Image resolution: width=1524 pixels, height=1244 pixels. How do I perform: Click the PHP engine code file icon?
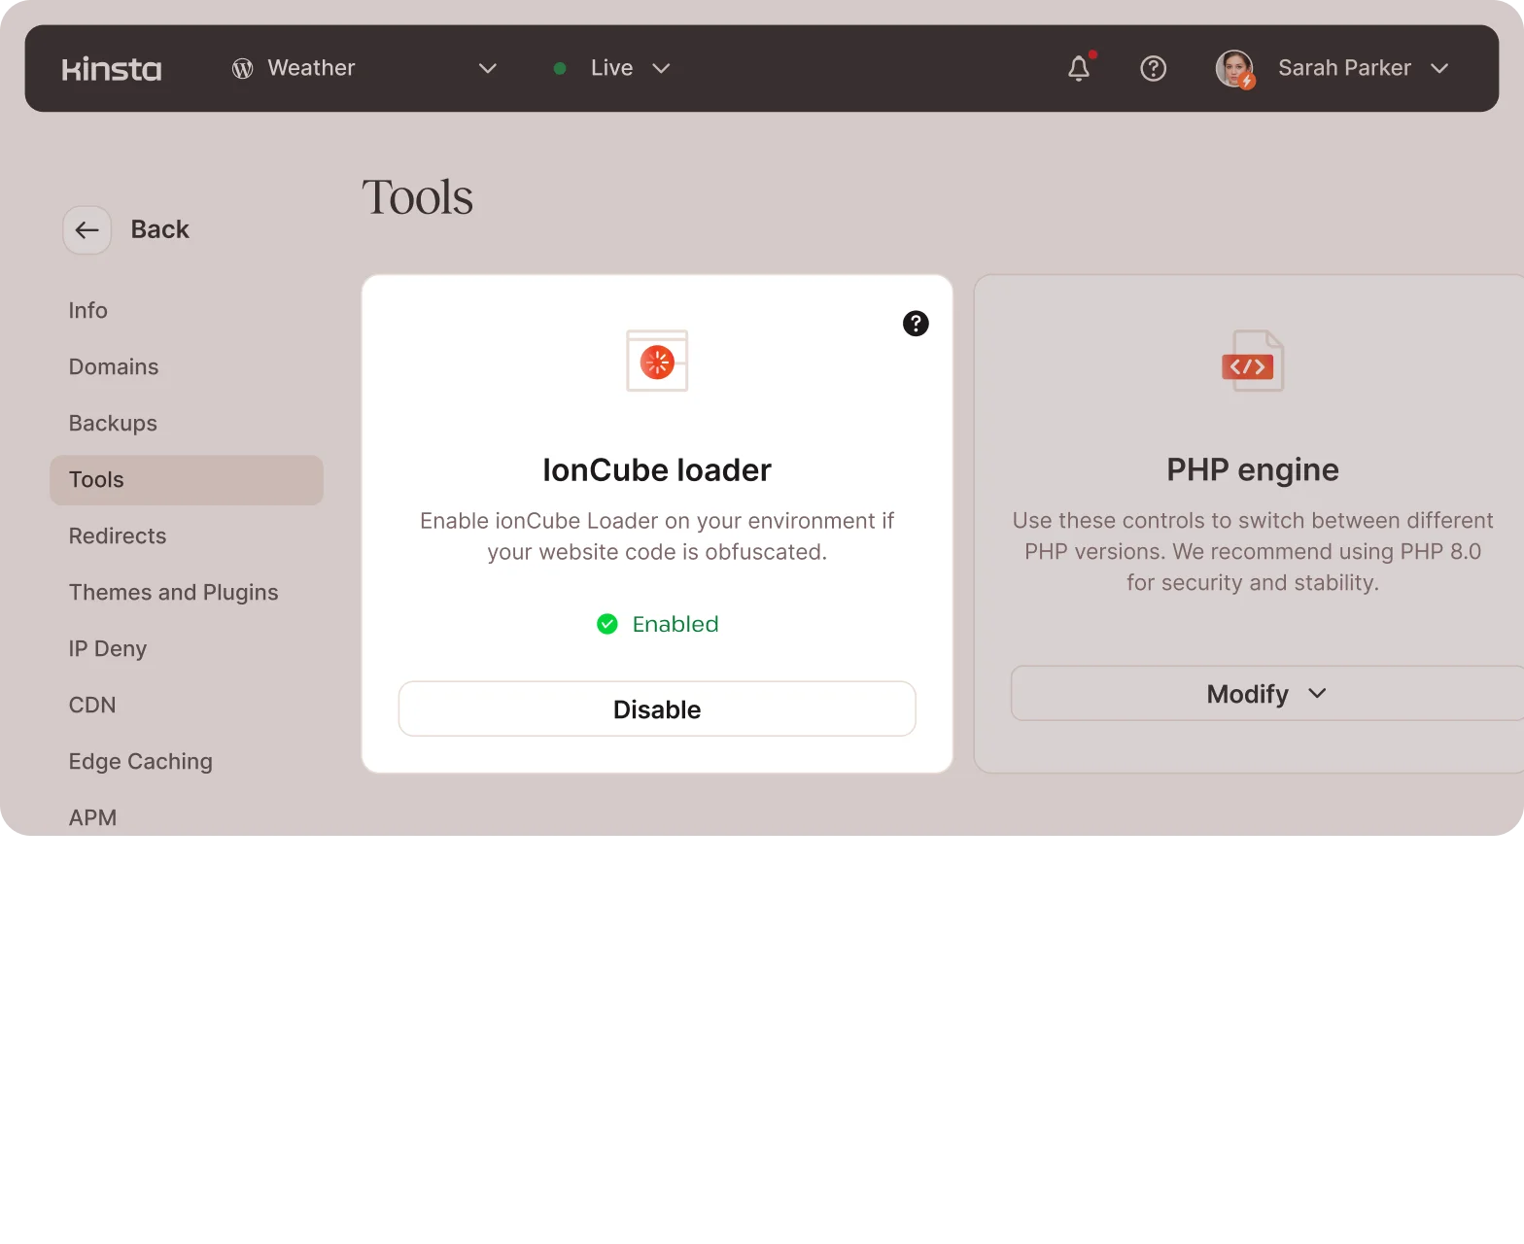1252,362
